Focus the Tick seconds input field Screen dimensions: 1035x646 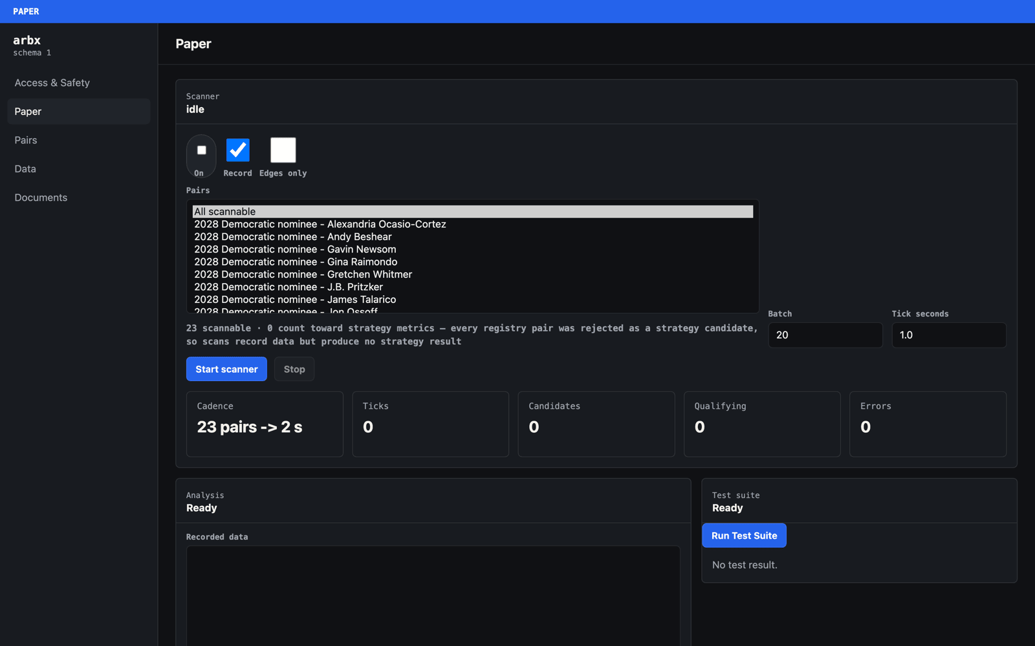(949, 335)
